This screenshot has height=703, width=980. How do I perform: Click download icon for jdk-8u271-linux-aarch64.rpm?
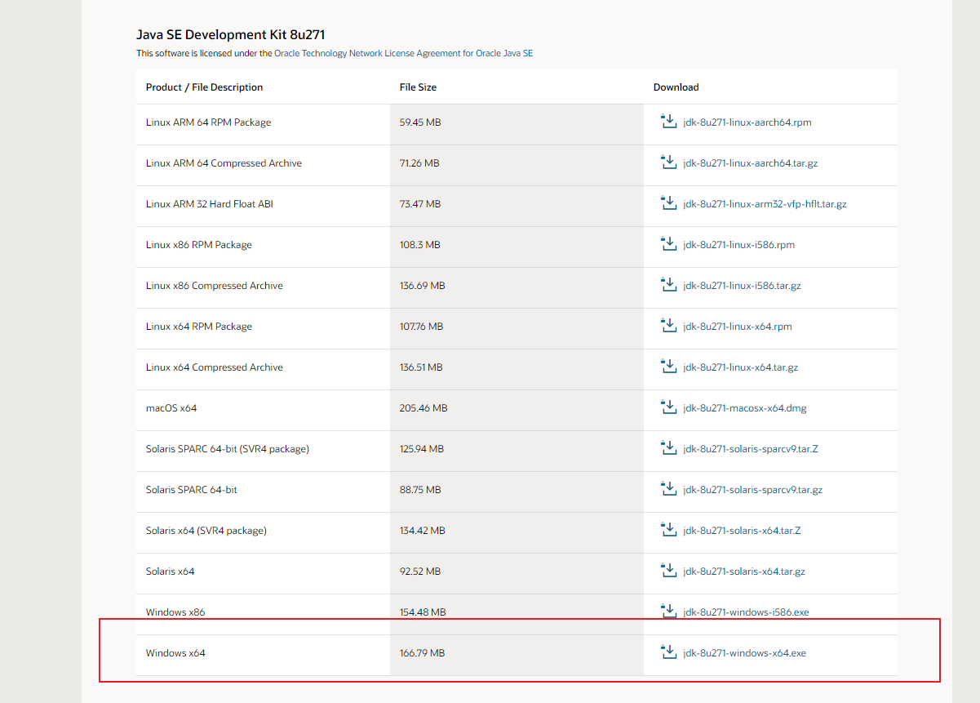point(668,122)
